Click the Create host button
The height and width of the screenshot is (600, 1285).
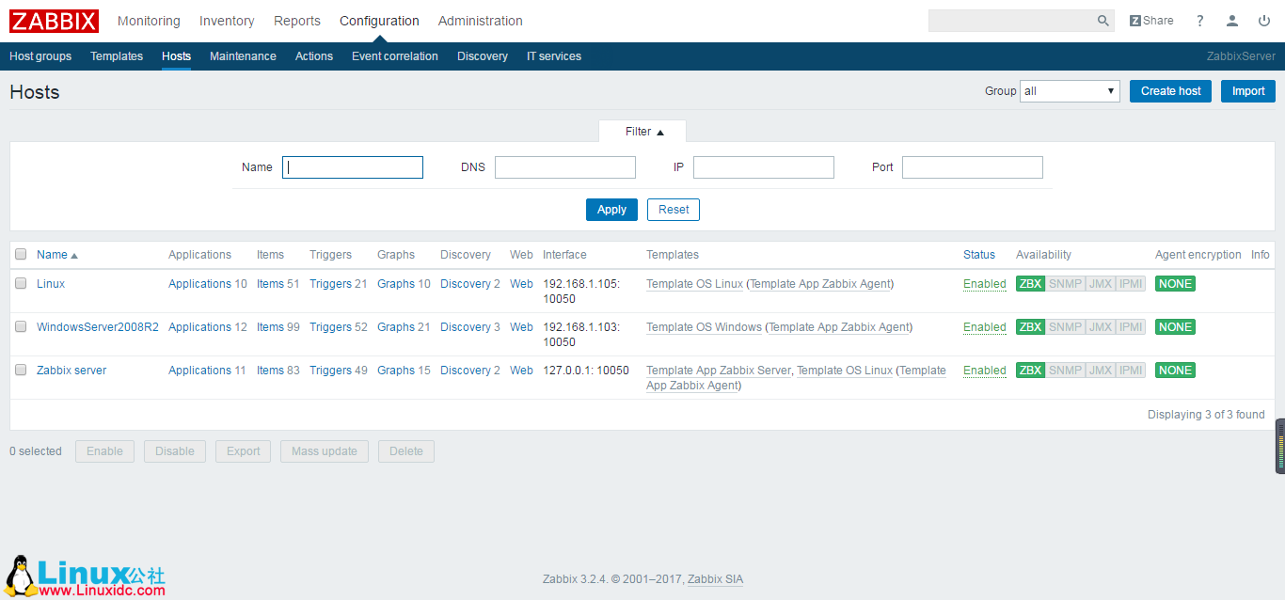[x=1169, y=90]
